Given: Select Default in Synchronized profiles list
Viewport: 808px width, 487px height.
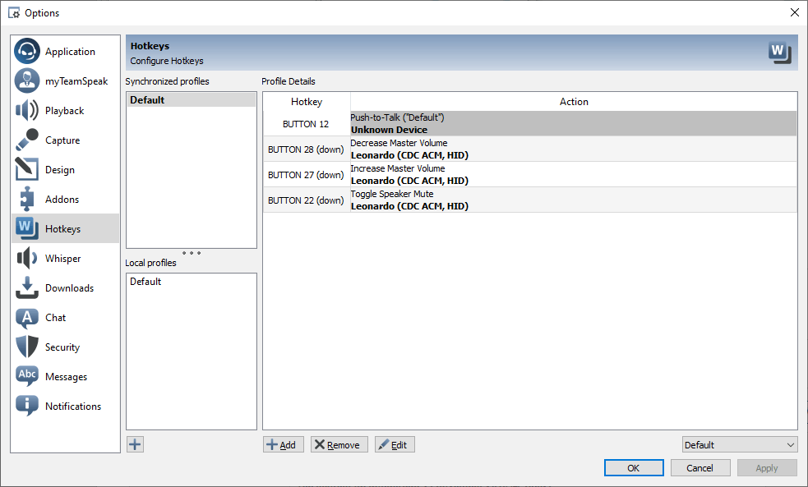Looking at the screenshot, I should tap(192, 100).
